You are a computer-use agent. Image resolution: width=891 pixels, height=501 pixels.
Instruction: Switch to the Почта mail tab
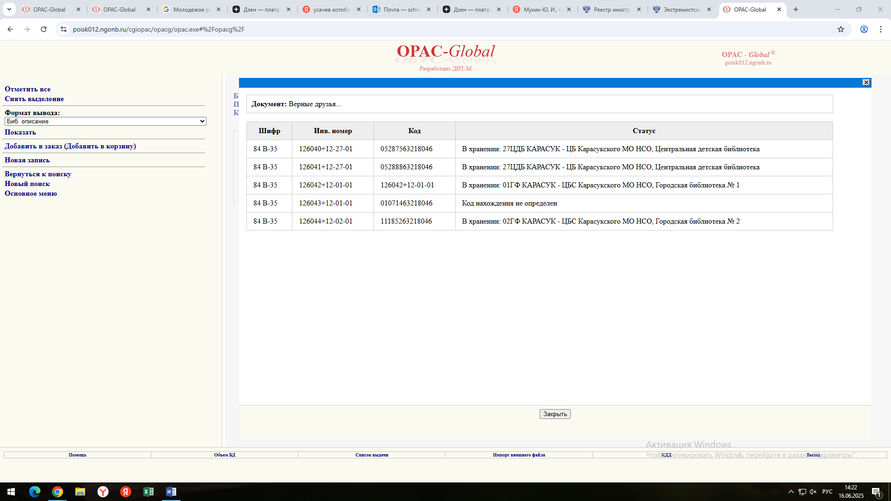401,9
